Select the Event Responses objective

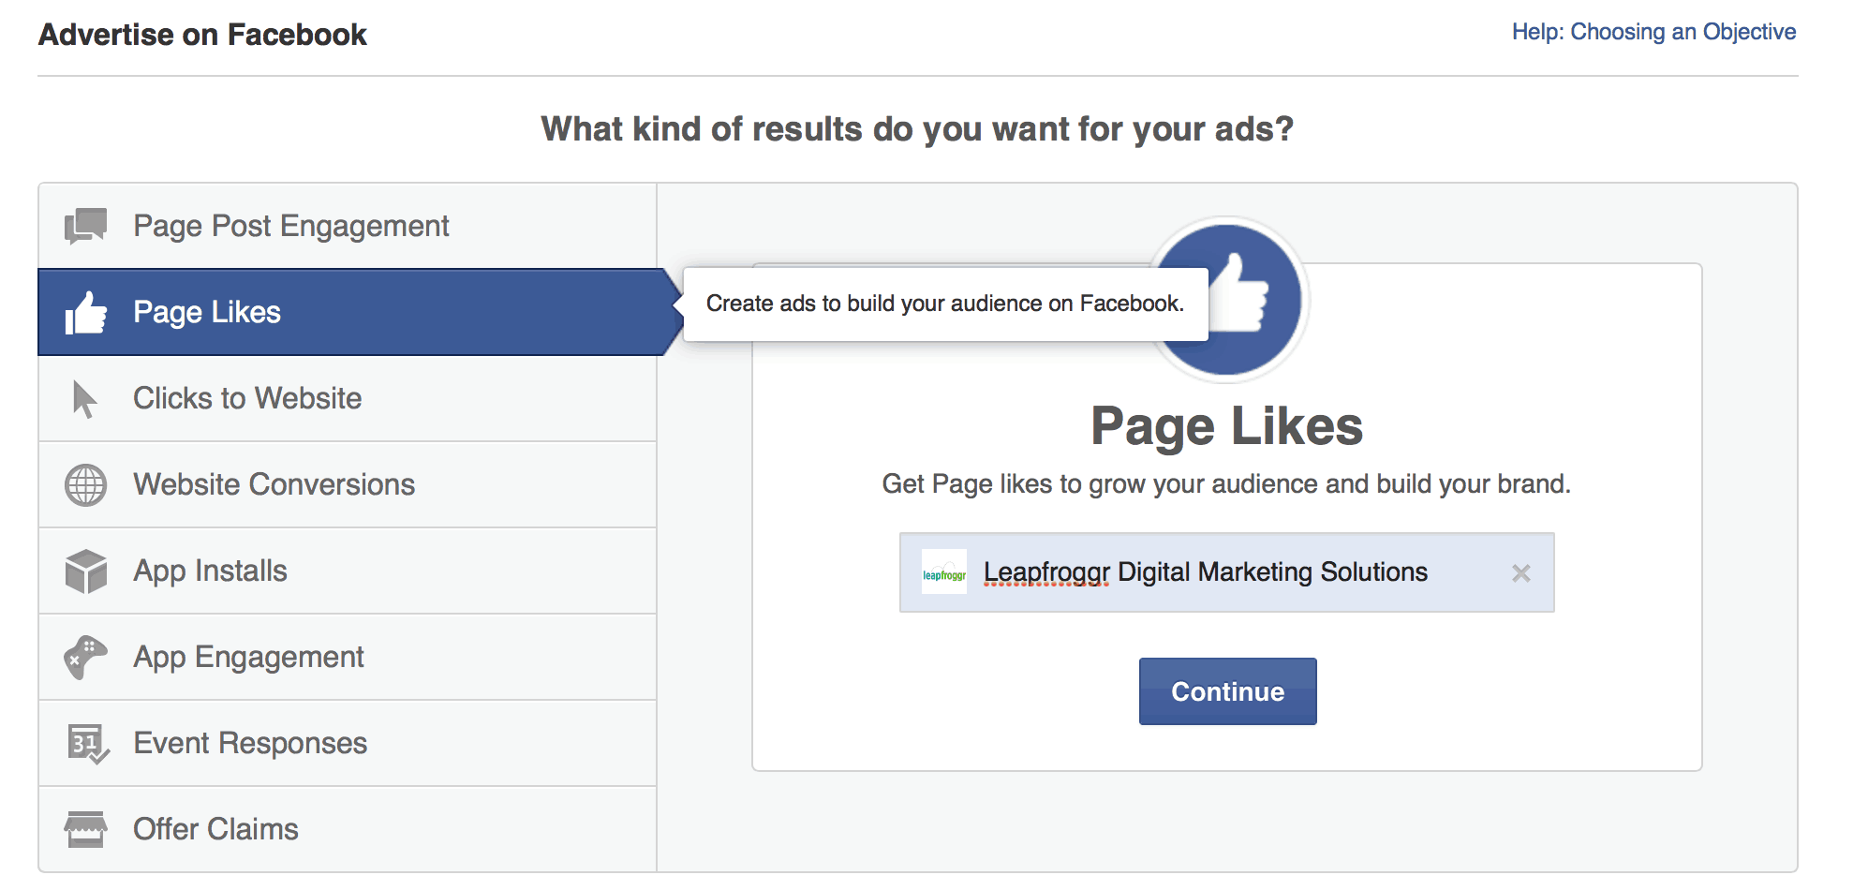click(x=348, y=743)
